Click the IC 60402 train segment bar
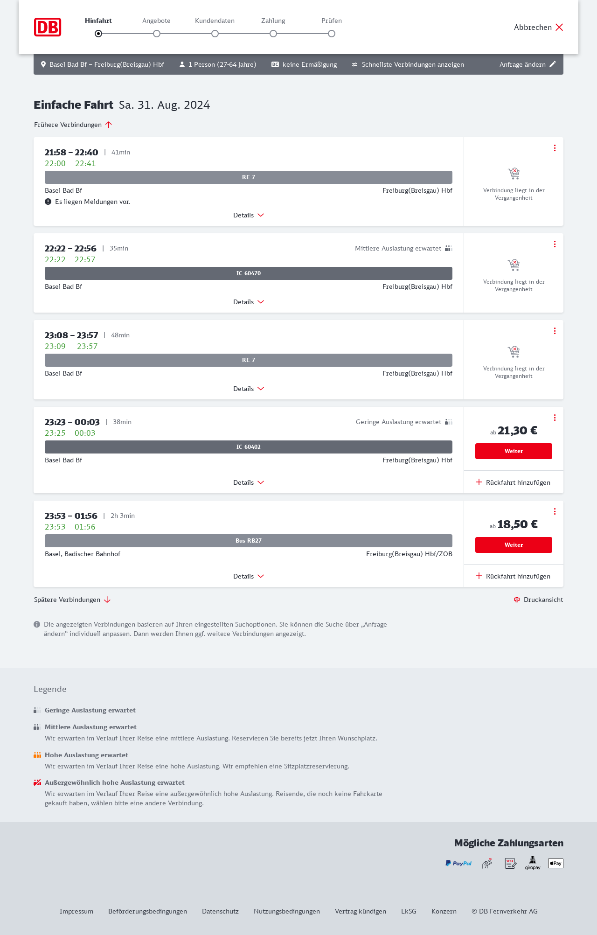 249,447
